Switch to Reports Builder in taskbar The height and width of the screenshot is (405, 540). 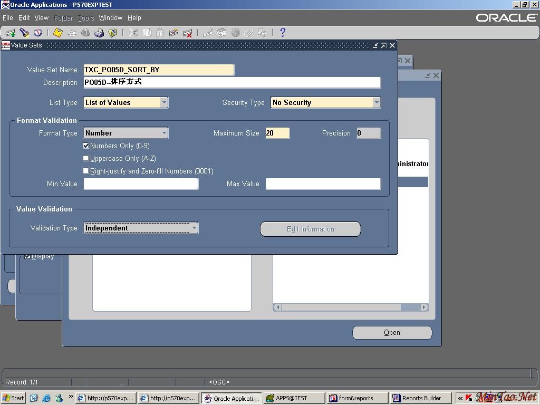point(417,398)
